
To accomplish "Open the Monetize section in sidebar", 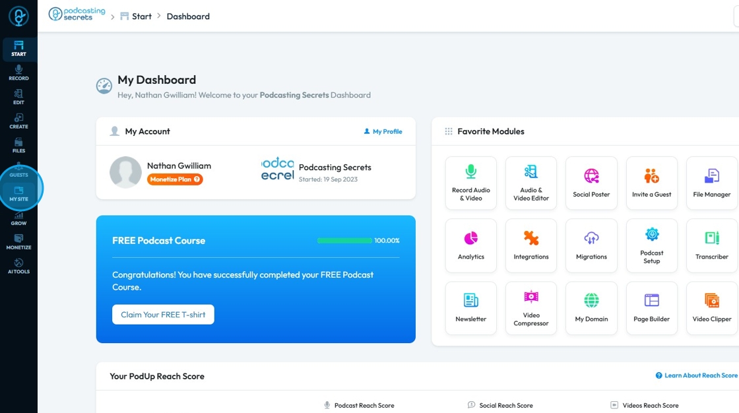I will pyautogui.click(x=19, y=242).
